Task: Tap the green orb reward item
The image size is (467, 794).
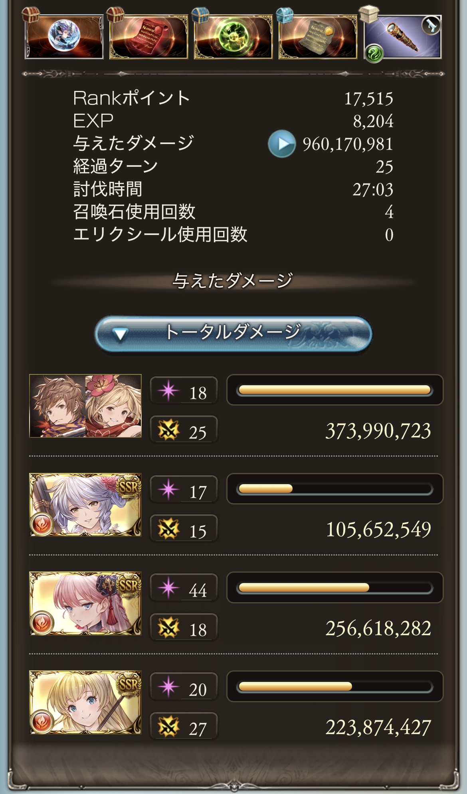Action: [234, 37]
